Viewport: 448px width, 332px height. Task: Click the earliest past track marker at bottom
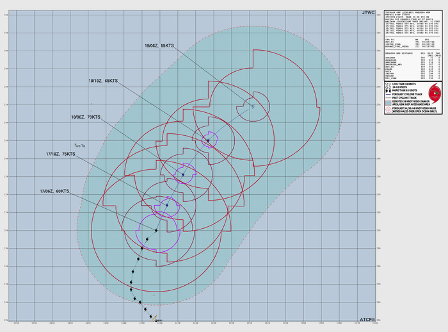coord(154,317)
